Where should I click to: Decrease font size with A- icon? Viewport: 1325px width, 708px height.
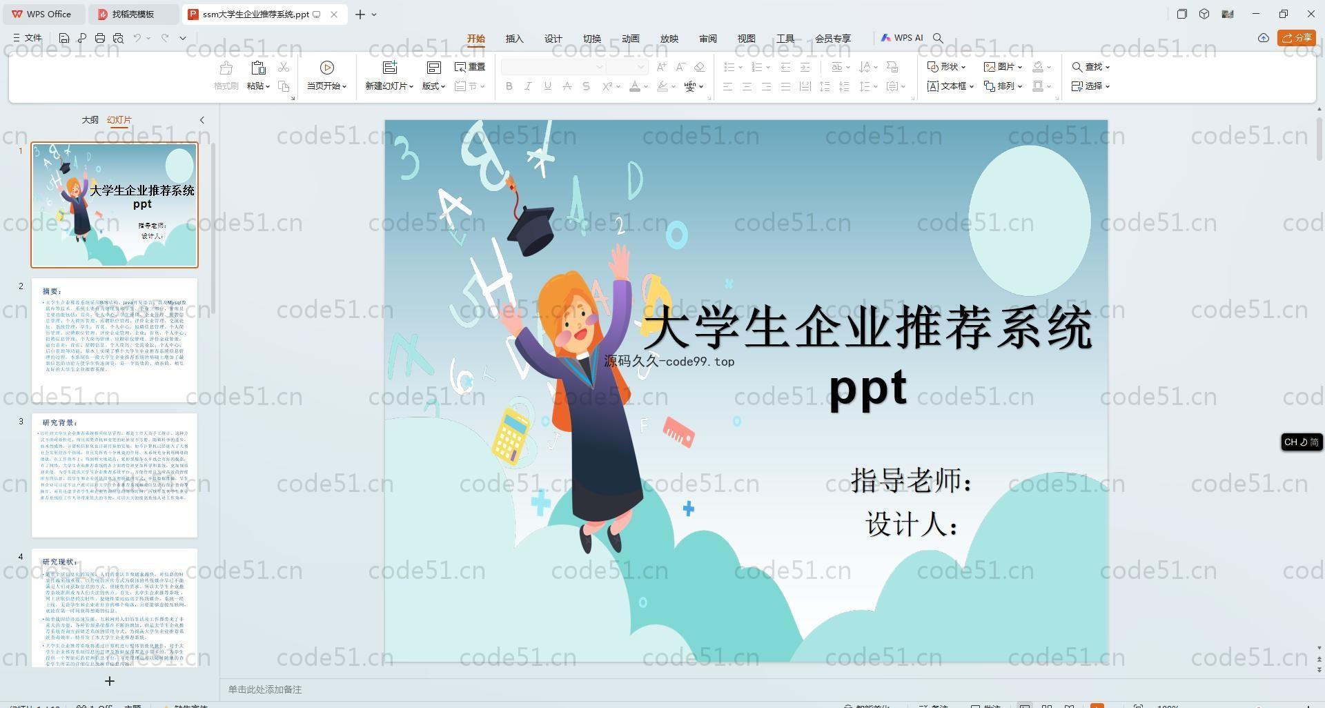tap(680, 67)
